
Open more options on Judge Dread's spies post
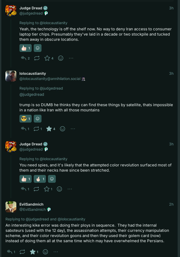tap(70, 189)
